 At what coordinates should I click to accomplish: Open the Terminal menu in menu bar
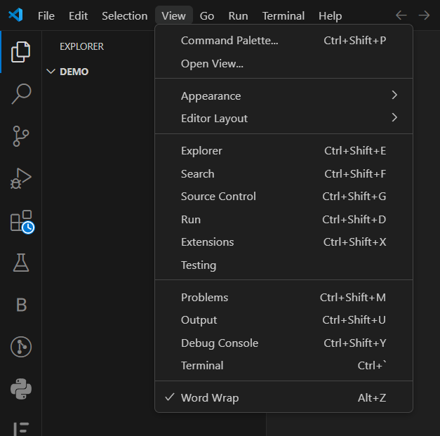(x=283, y=15)
